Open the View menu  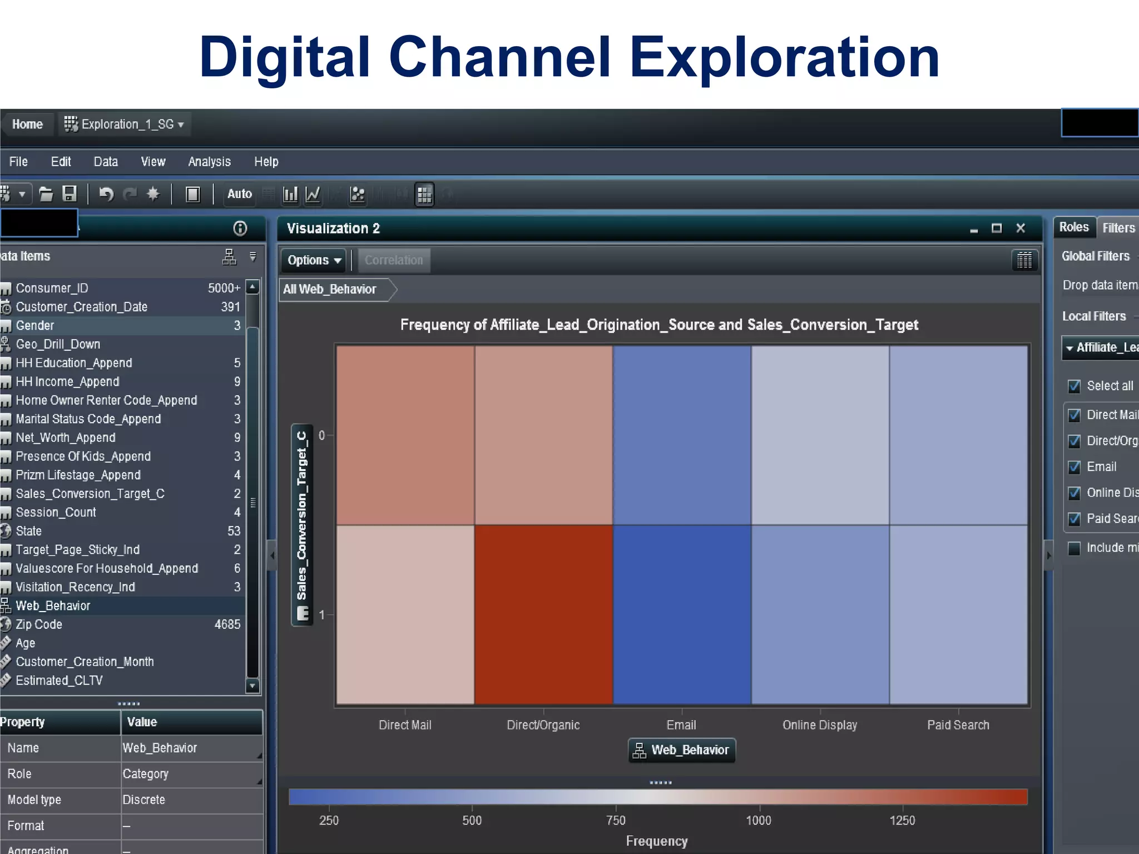[x=153, y=162]
